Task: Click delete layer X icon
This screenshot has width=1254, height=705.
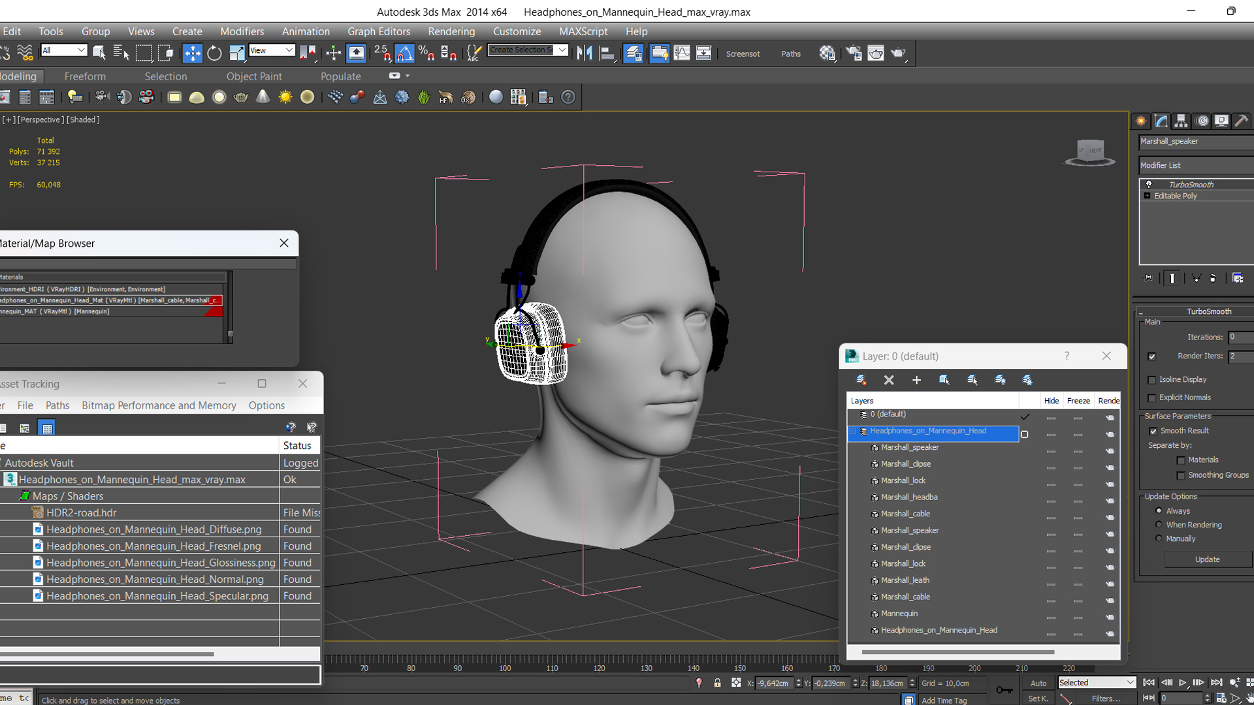Action: point(889,380)
